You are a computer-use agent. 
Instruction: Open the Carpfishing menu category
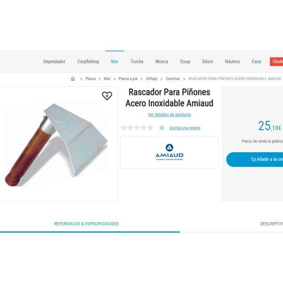click(88, 61)
